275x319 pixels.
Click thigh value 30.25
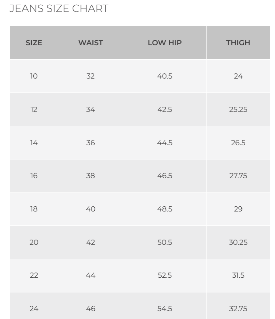238,242
